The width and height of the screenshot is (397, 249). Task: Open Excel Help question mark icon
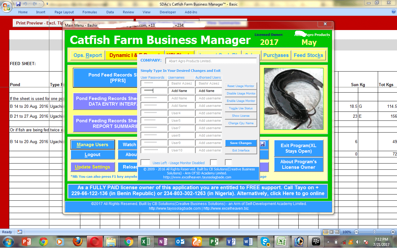(x=394, y=11)
